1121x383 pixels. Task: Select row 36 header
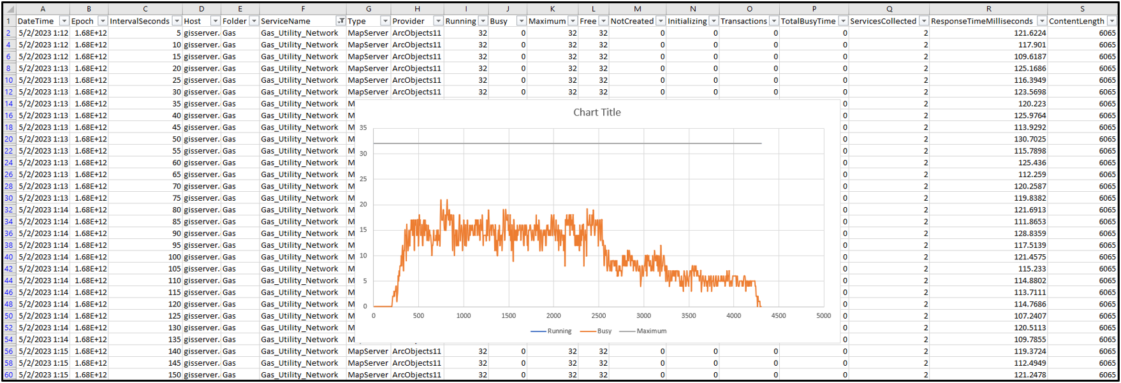point(9,233)
